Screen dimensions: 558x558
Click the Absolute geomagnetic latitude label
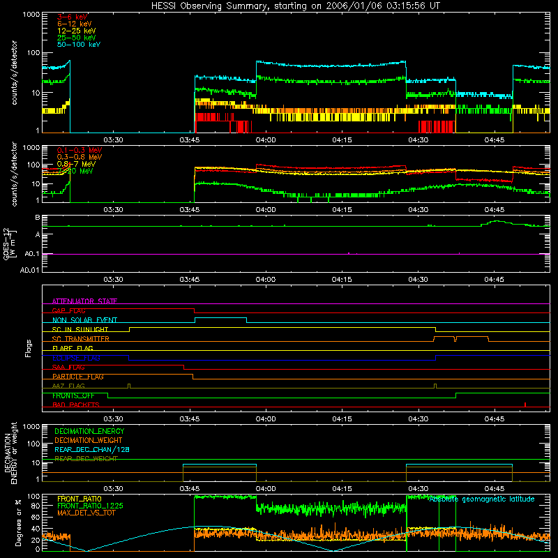click(x=482, y=499)
